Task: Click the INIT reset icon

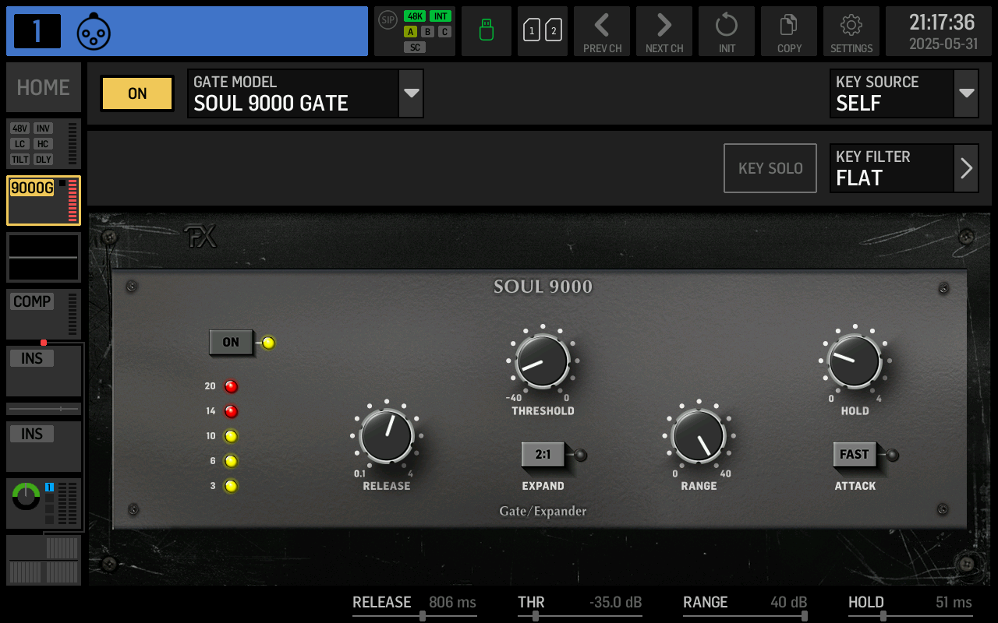Action: coord(727,31)
